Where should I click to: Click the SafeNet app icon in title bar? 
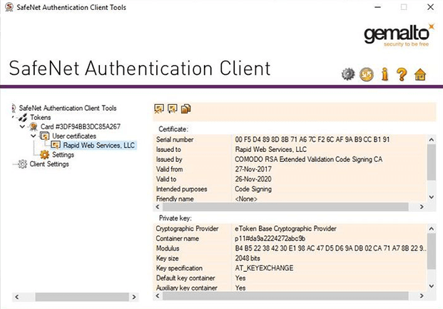9,7
